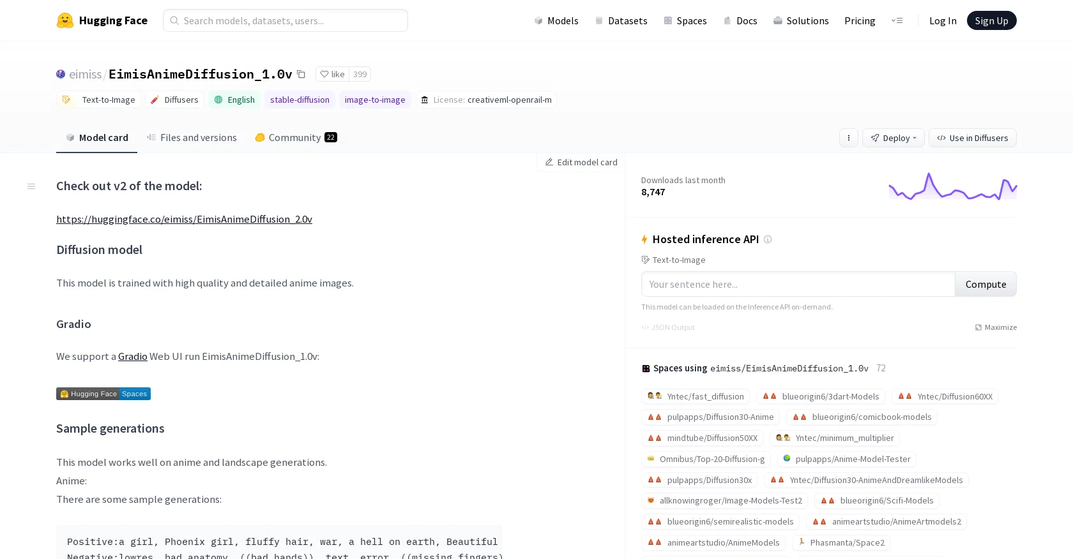Viewport: 1073px width, 559px height.
Task: Open the Datasets page
Action: point(621,20)
